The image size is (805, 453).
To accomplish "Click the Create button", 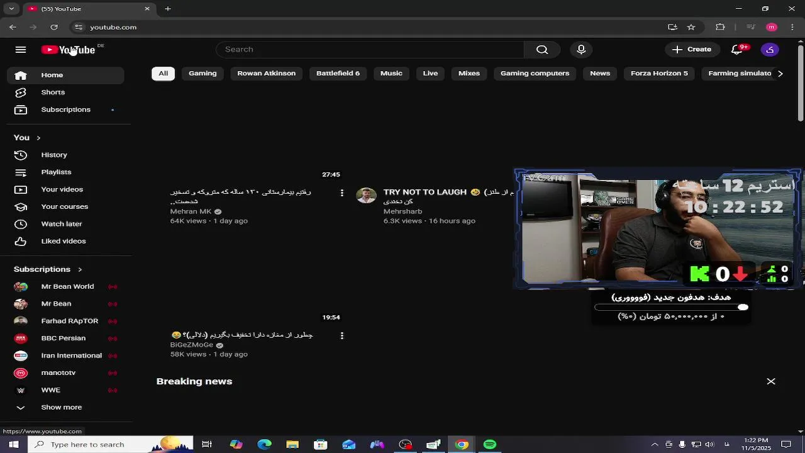I will tap(691, 50).
